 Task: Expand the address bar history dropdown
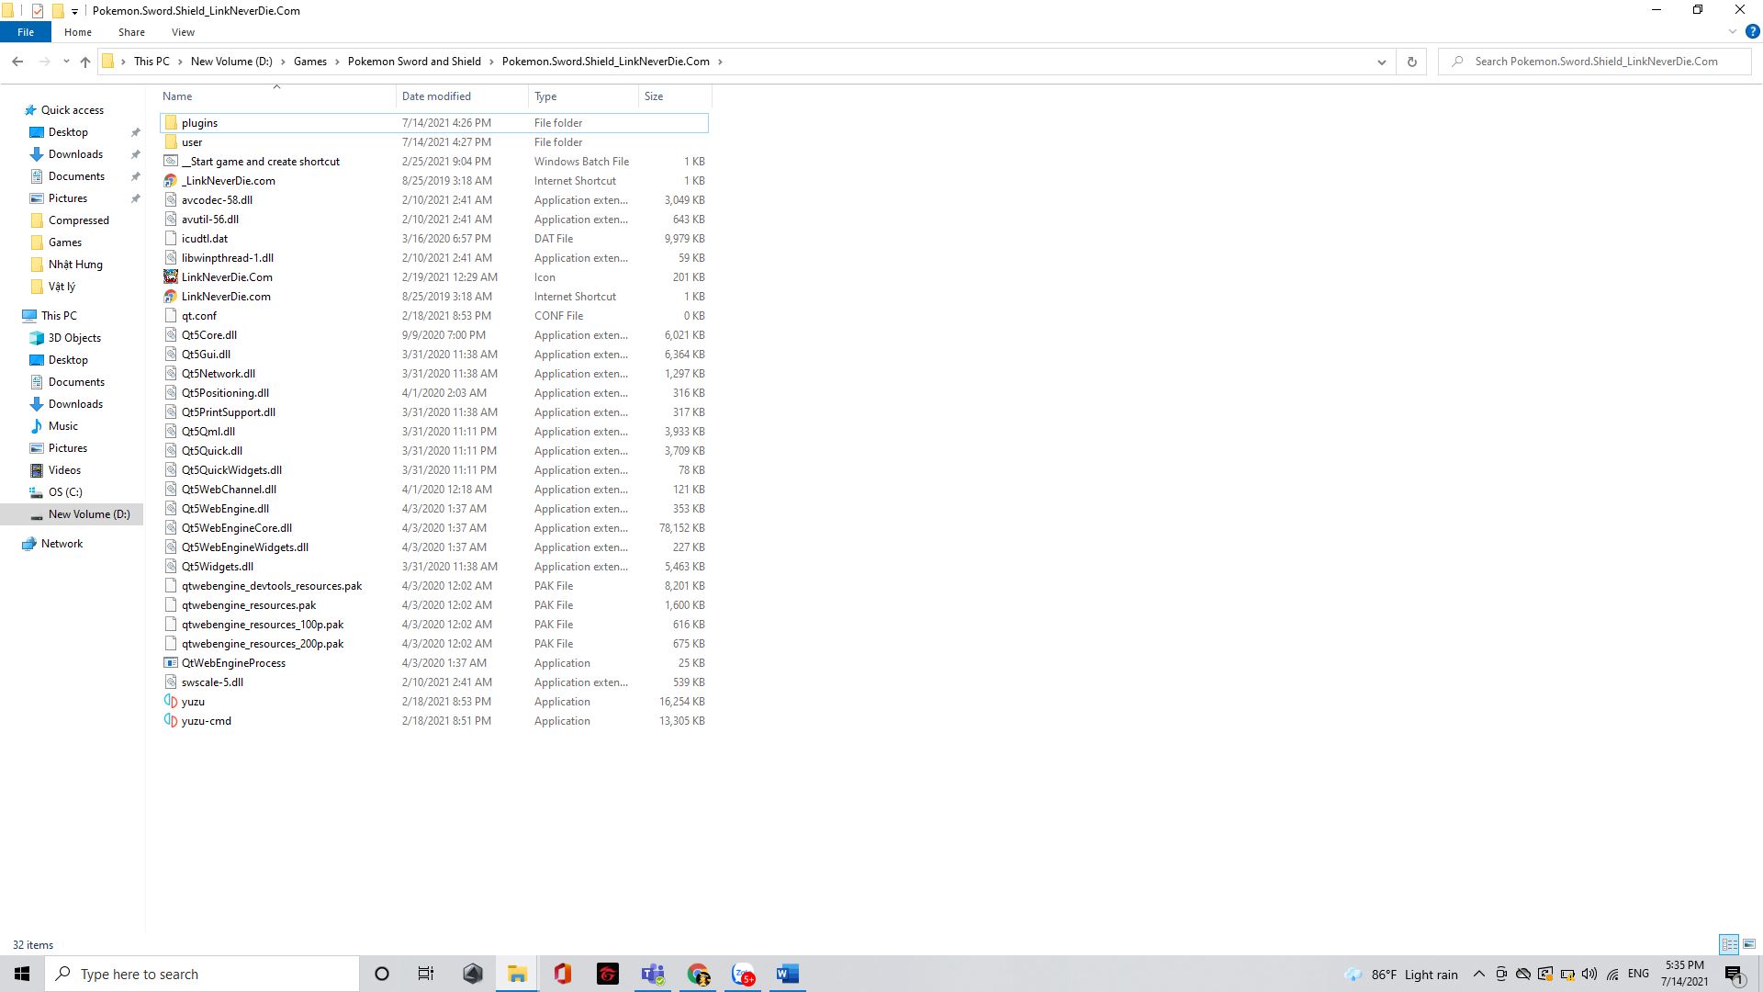tap(1381, 62)
